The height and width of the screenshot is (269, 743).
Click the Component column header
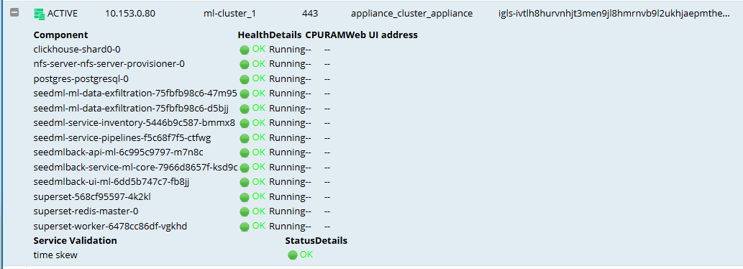[x=60, y=35]
